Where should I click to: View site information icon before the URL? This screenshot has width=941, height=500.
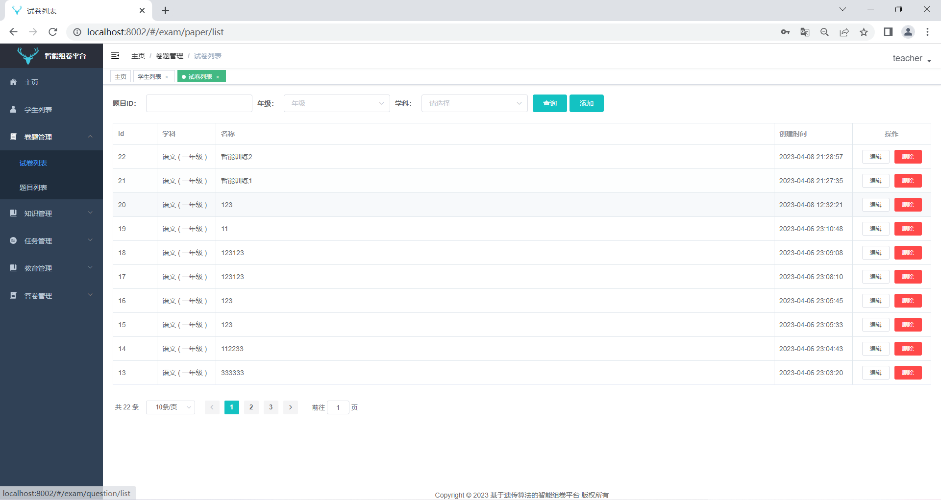(x=77, y=32)
